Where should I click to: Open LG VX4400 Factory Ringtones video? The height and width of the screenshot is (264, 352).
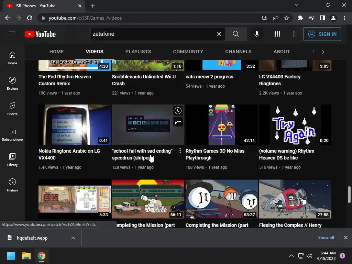pyautogui.click(x=280, y=80)
